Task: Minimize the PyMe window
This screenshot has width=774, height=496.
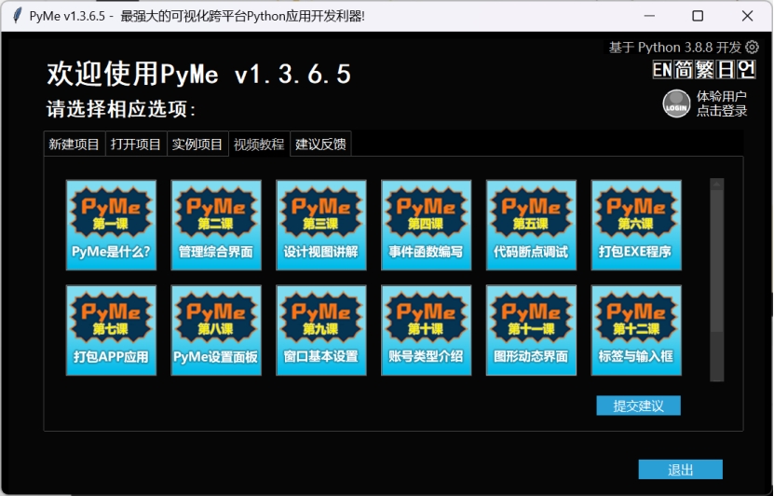Action: (x=649, y=16)
